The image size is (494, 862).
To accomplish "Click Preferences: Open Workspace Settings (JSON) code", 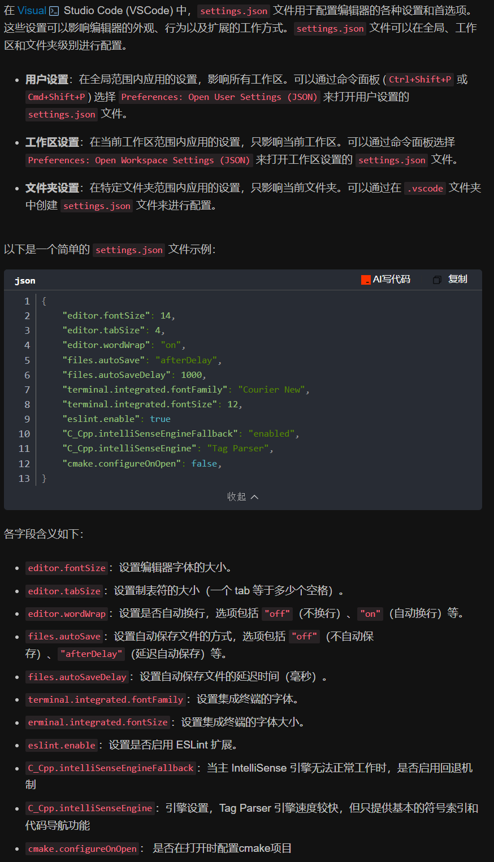I will point(139,160).
